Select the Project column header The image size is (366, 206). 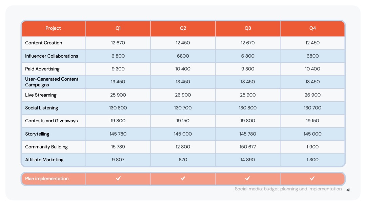53,28
